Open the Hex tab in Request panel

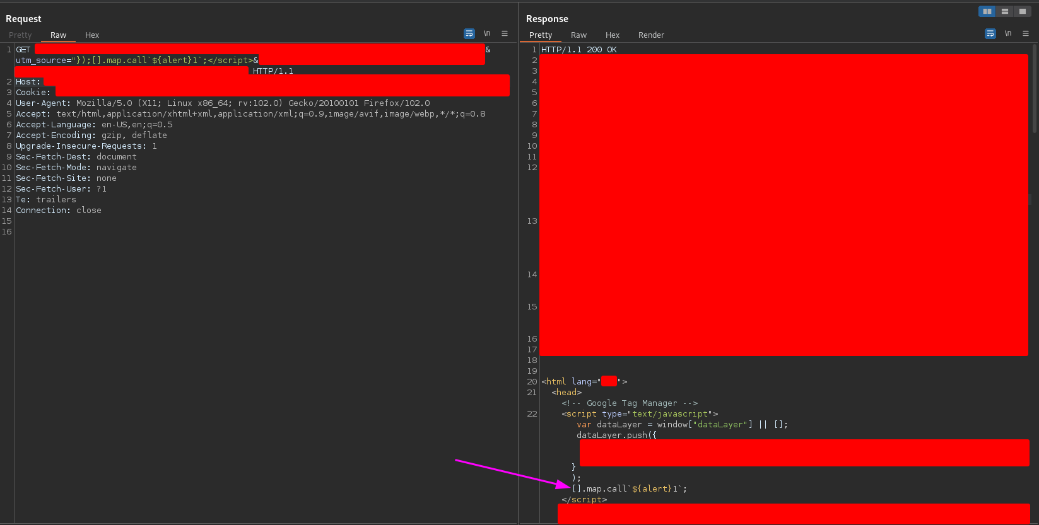coord(92,35)
